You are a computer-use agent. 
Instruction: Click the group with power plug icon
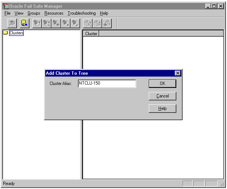point(37,23)
